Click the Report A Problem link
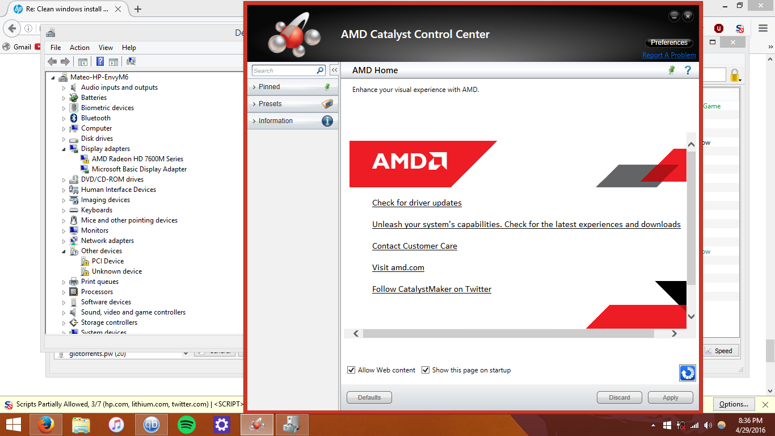This screenshot has height=436, width=775. click(669, 55)
